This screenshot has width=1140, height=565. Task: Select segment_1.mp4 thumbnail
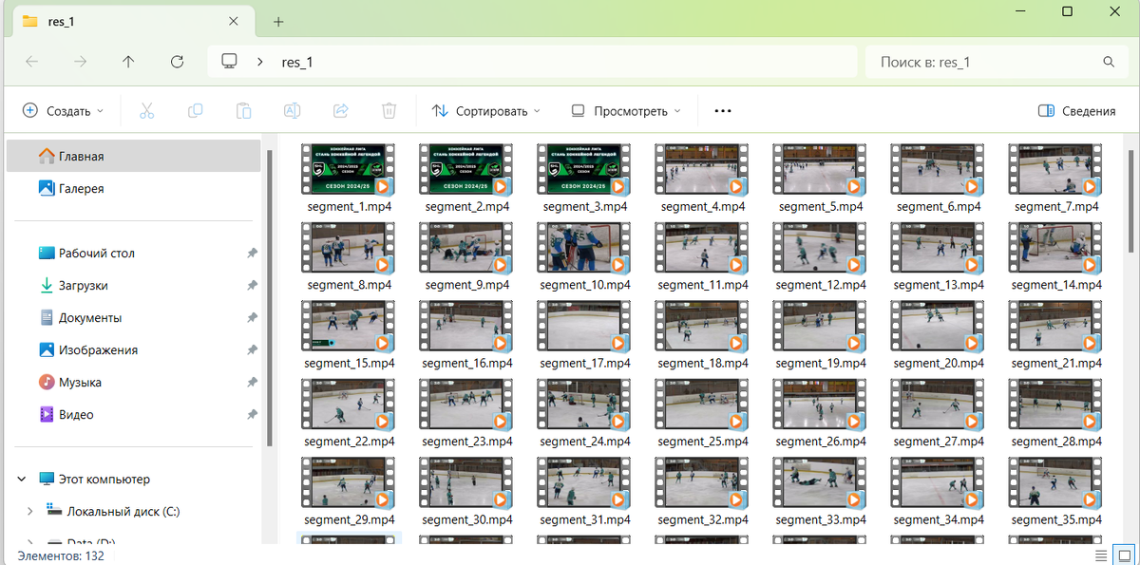click(348, 171)
